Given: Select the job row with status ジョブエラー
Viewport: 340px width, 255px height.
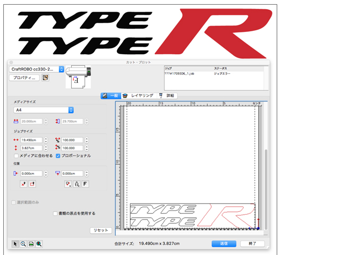Looking at the screenshot, I should coord(214,74).
